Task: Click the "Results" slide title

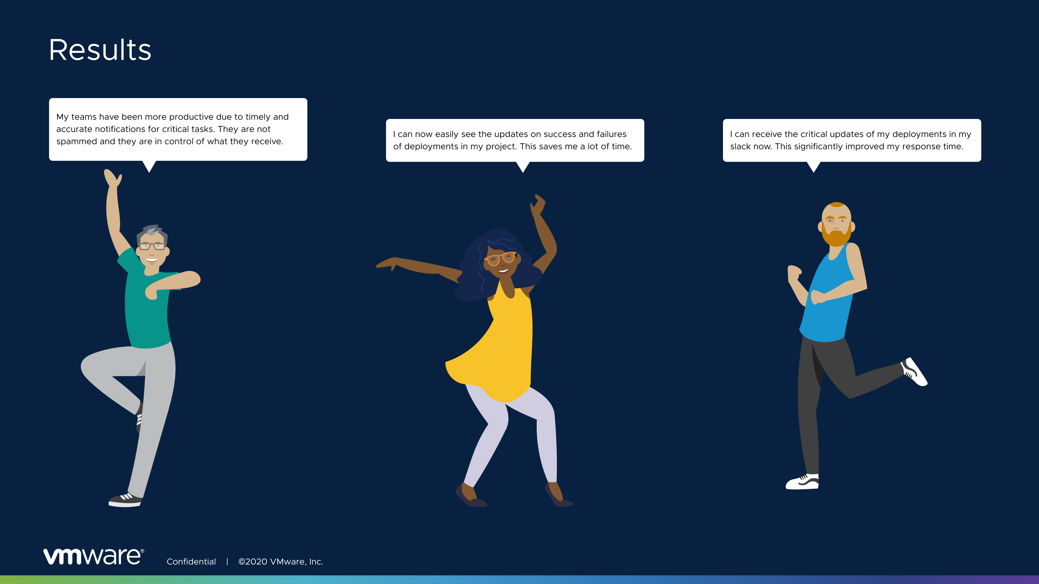Action: point(100,50)
